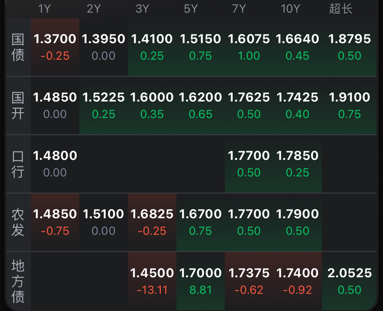Select the 农发 row label
This screenshot has width=383, height=311.
pos(18,222)
